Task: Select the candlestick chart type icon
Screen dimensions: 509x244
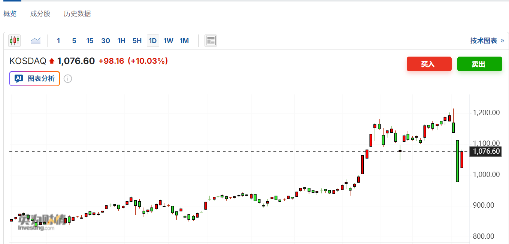Action: [15, 40]
